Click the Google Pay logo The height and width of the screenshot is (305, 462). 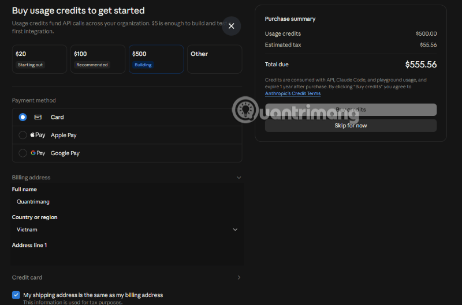click(x=38, y=153)
